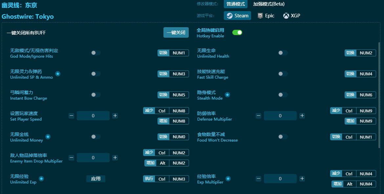This screenshot has width=384, height=194.
Task: Click star icon beside Stealth Mode
Action: [227, 95]
